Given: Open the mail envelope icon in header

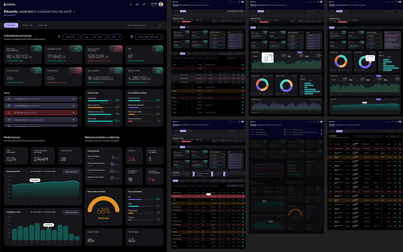Looking at the screenshot, I should pos(137,4).
